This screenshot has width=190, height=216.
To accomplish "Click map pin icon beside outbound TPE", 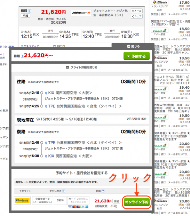I will tap(46, 106).
